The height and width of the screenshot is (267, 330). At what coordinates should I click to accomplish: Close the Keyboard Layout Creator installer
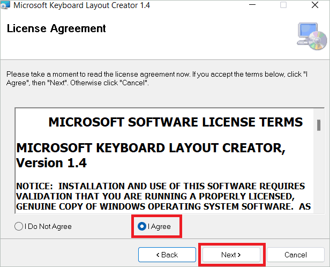[x=315, y=5]
